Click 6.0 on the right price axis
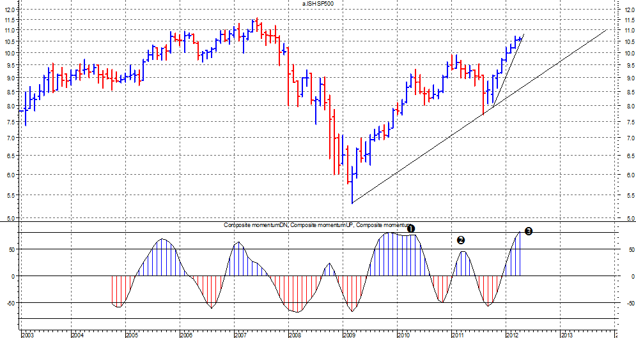The image size is (636, 338). [631, 175]
